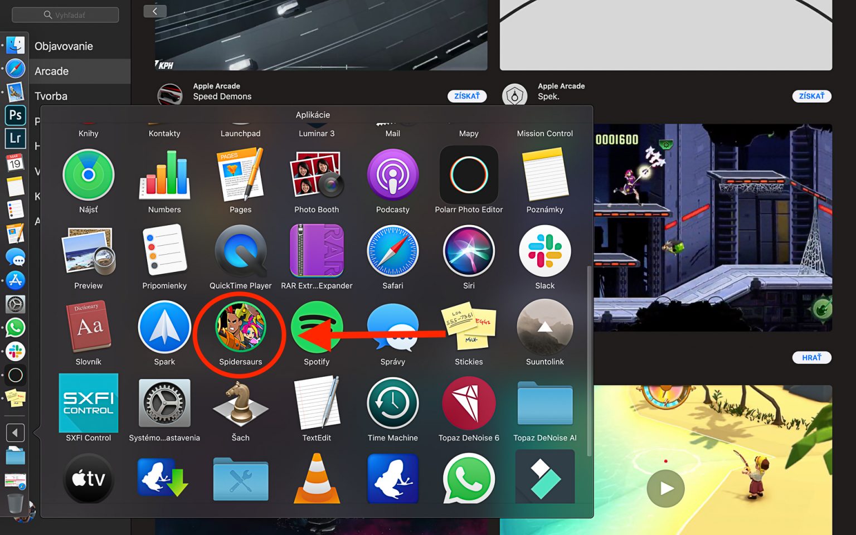Launch Šach chess app
The height and width of the screenshot is (535, 856).
pos(241,403)
